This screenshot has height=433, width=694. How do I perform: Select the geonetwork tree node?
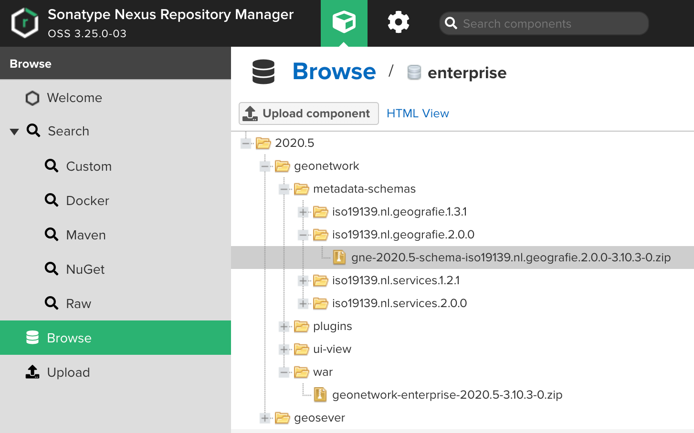(x=326, y=166)
